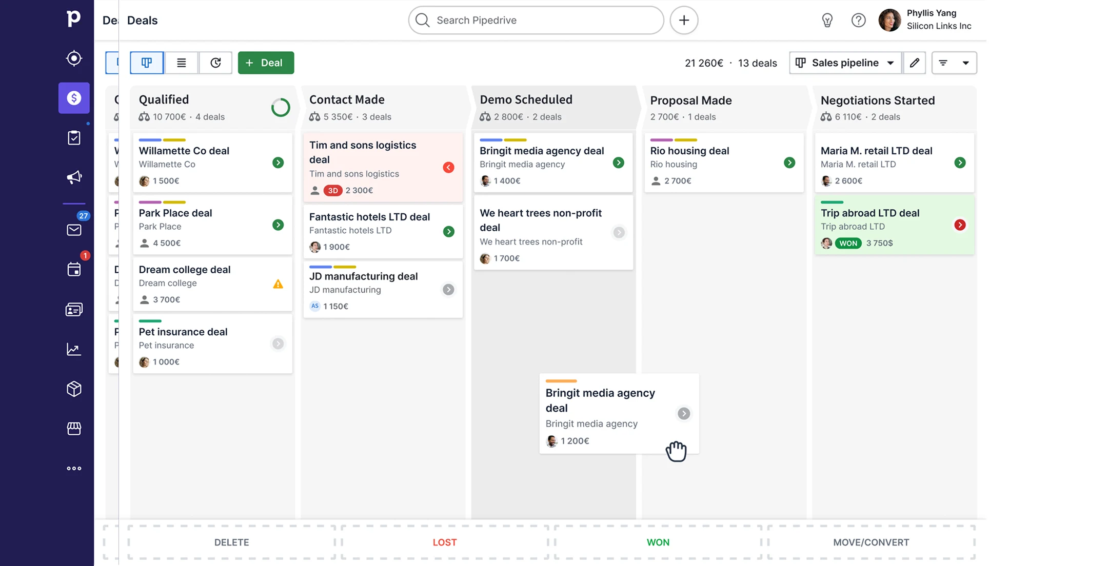Click the MOVE/CONVERT drop zone

871,542
